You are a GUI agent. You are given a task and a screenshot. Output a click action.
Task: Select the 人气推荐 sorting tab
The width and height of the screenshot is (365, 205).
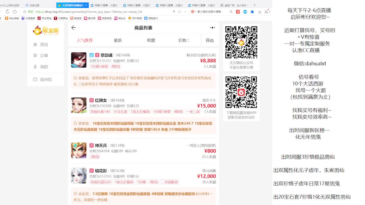[x=85, y=40]
